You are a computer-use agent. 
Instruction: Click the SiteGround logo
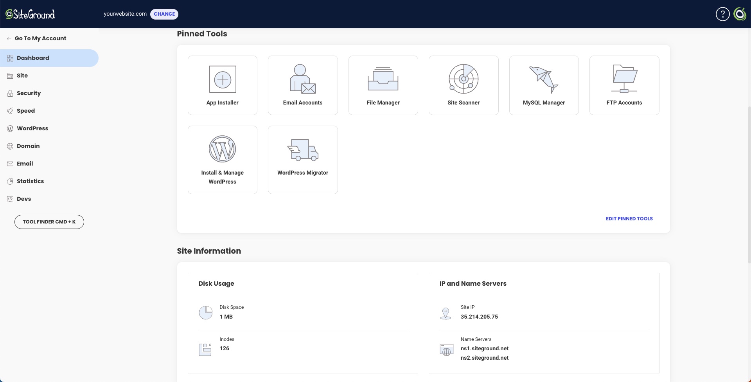click(x=30, y=14)
